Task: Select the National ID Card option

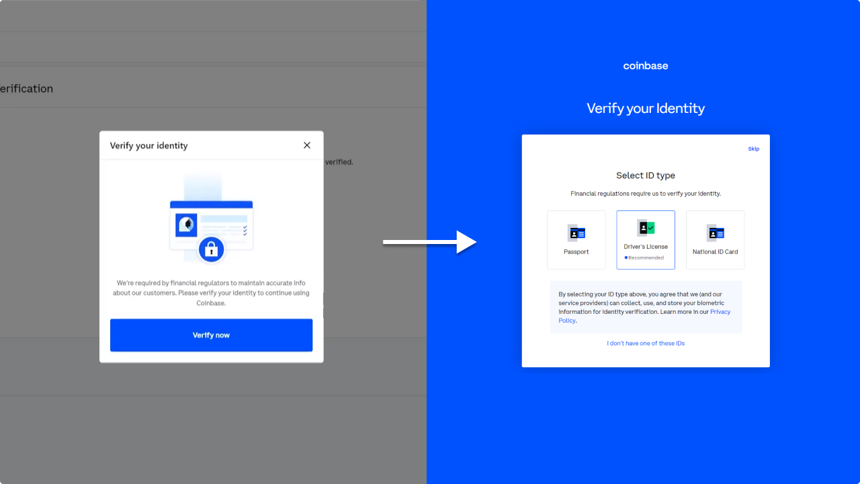Action: point(715,240)
